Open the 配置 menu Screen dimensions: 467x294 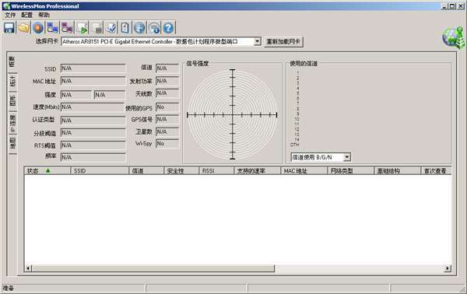pyautogui.click(x=26, y=15)
